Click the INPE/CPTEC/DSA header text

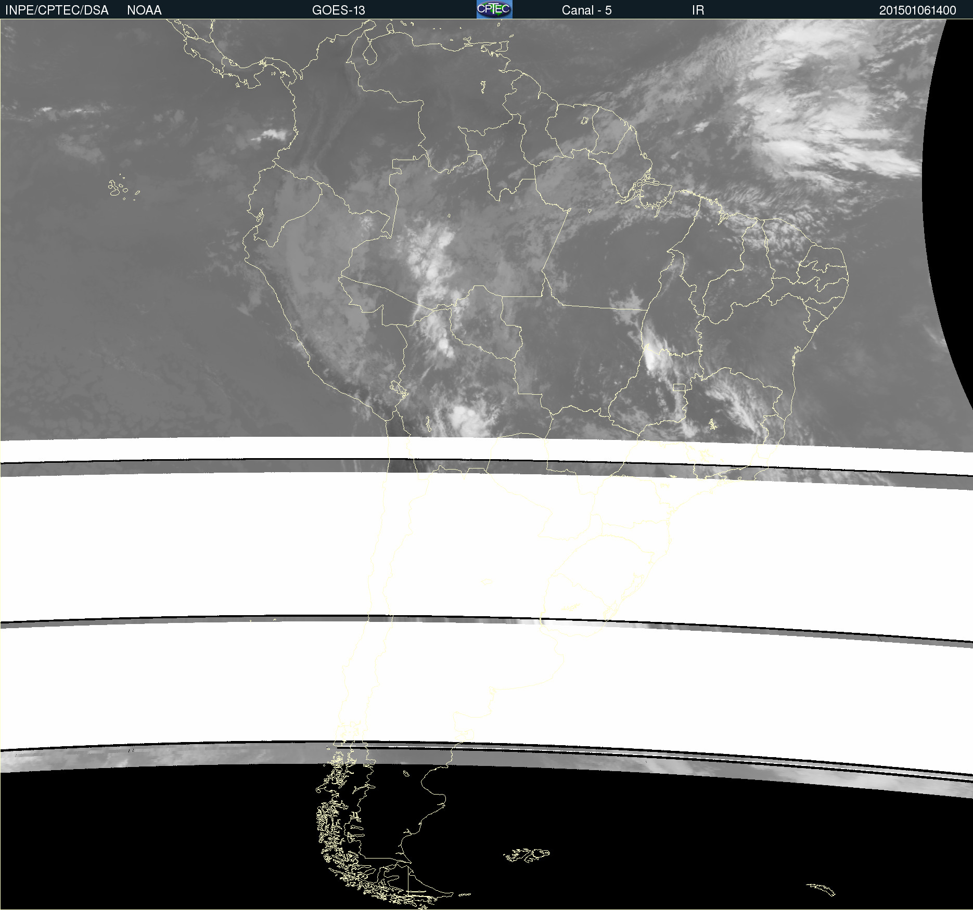(x=57, y=10)
